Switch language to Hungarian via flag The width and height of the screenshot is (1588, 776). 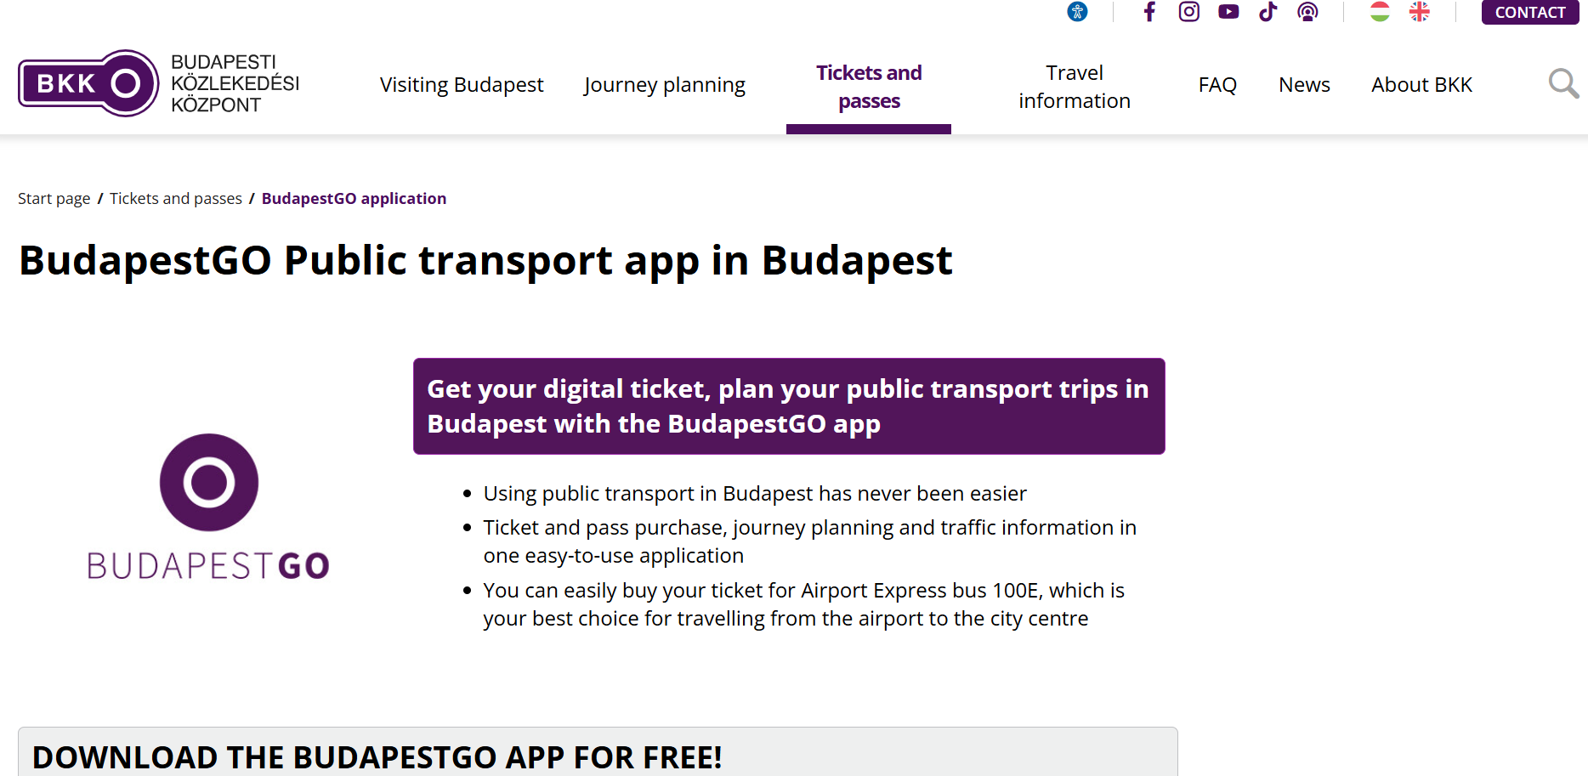click(1380, 12)
